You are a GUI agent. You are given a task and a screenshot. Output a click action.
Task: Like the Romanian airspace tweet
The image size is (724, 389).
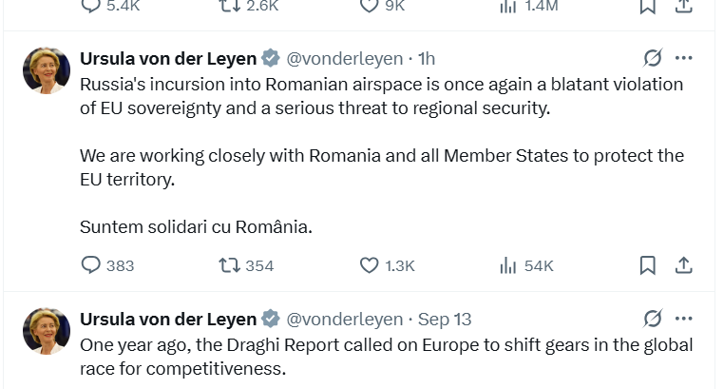click(371, 265)
